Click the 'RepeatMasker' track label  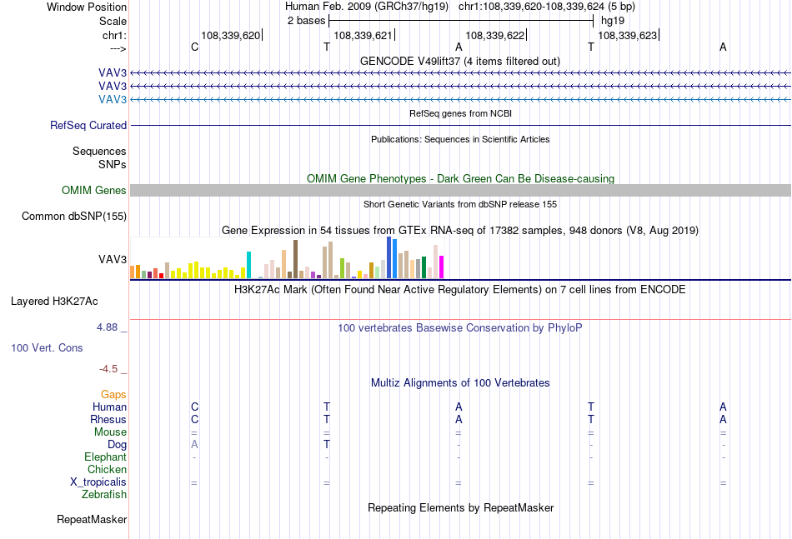point(92,519)
